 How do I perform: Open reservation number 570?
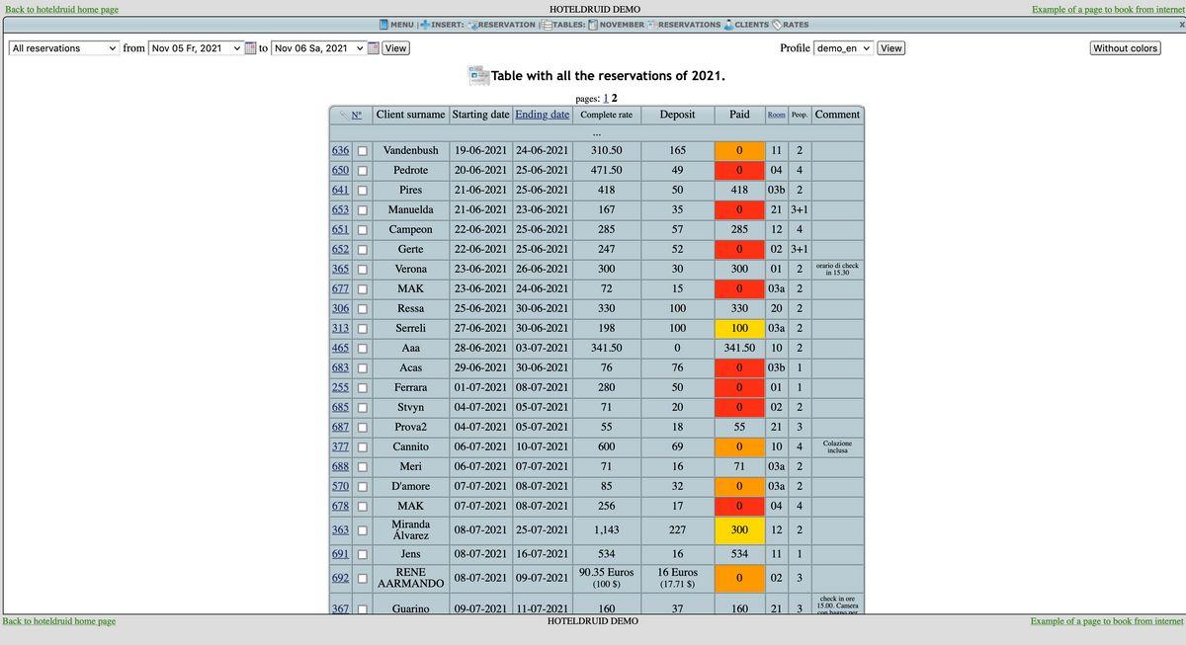pos(340,486)
